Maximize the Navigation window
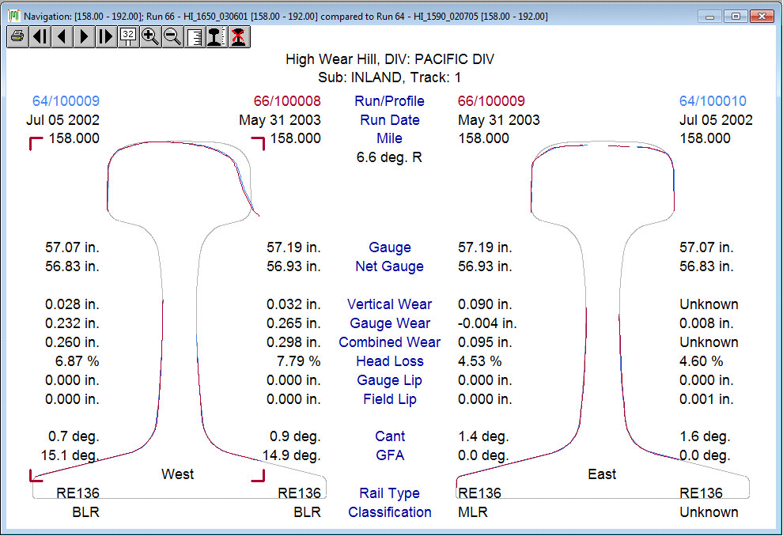The image size is (783, 536). click(x=736, y=16)
